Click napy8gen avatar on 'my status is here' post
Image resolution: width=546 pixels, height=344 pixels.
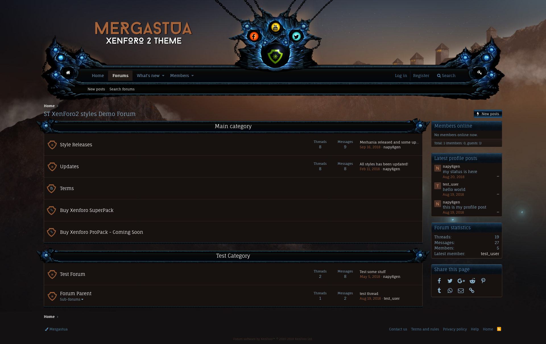pos(437,168)
